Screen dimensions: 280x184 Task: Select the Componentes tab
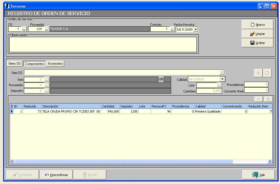click(34, 64)
